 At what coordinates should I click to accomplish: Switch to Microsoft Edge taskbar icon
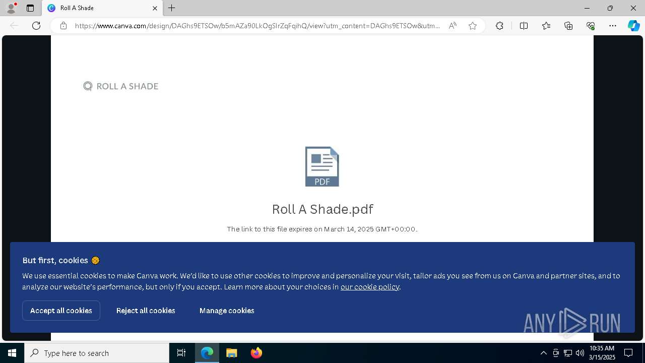[x=207, y=353]
